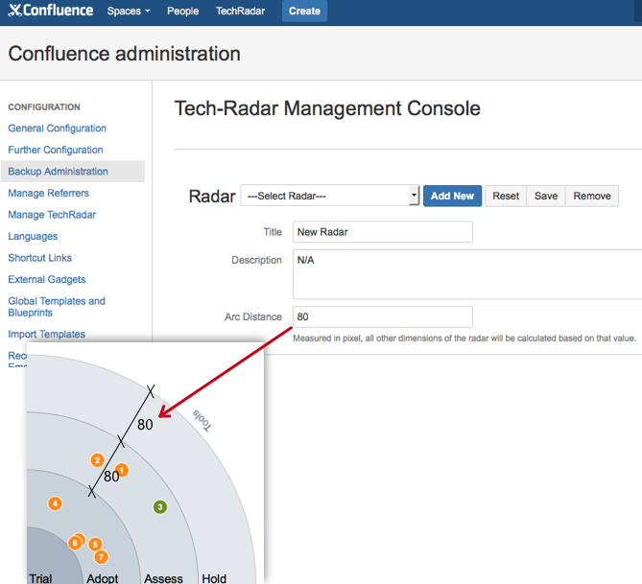The width and height of the screenshot is (642, 584).
Task: Click the Remove button
Action: (592, 196)
